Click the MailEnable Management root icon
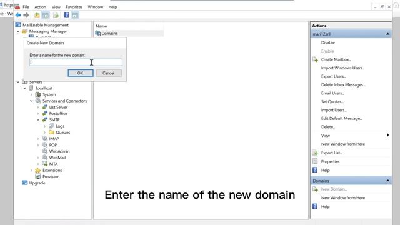Screen dimensions: 400x225 pyautogui.click(x=18, y=25)
